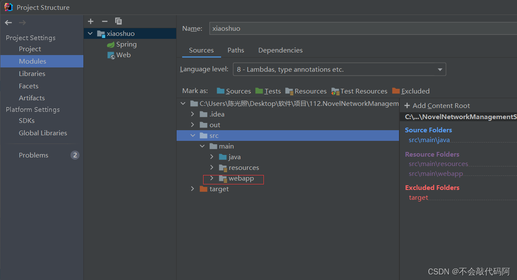Mark folder as Test Resources
The width and height of the screenshot is (517, 280).
[359, 91]
